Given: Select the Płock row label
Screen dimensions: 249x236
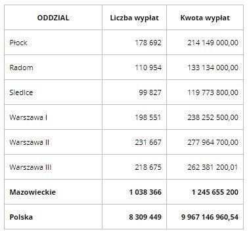Looking at the screenshot, I should (18, 43).
